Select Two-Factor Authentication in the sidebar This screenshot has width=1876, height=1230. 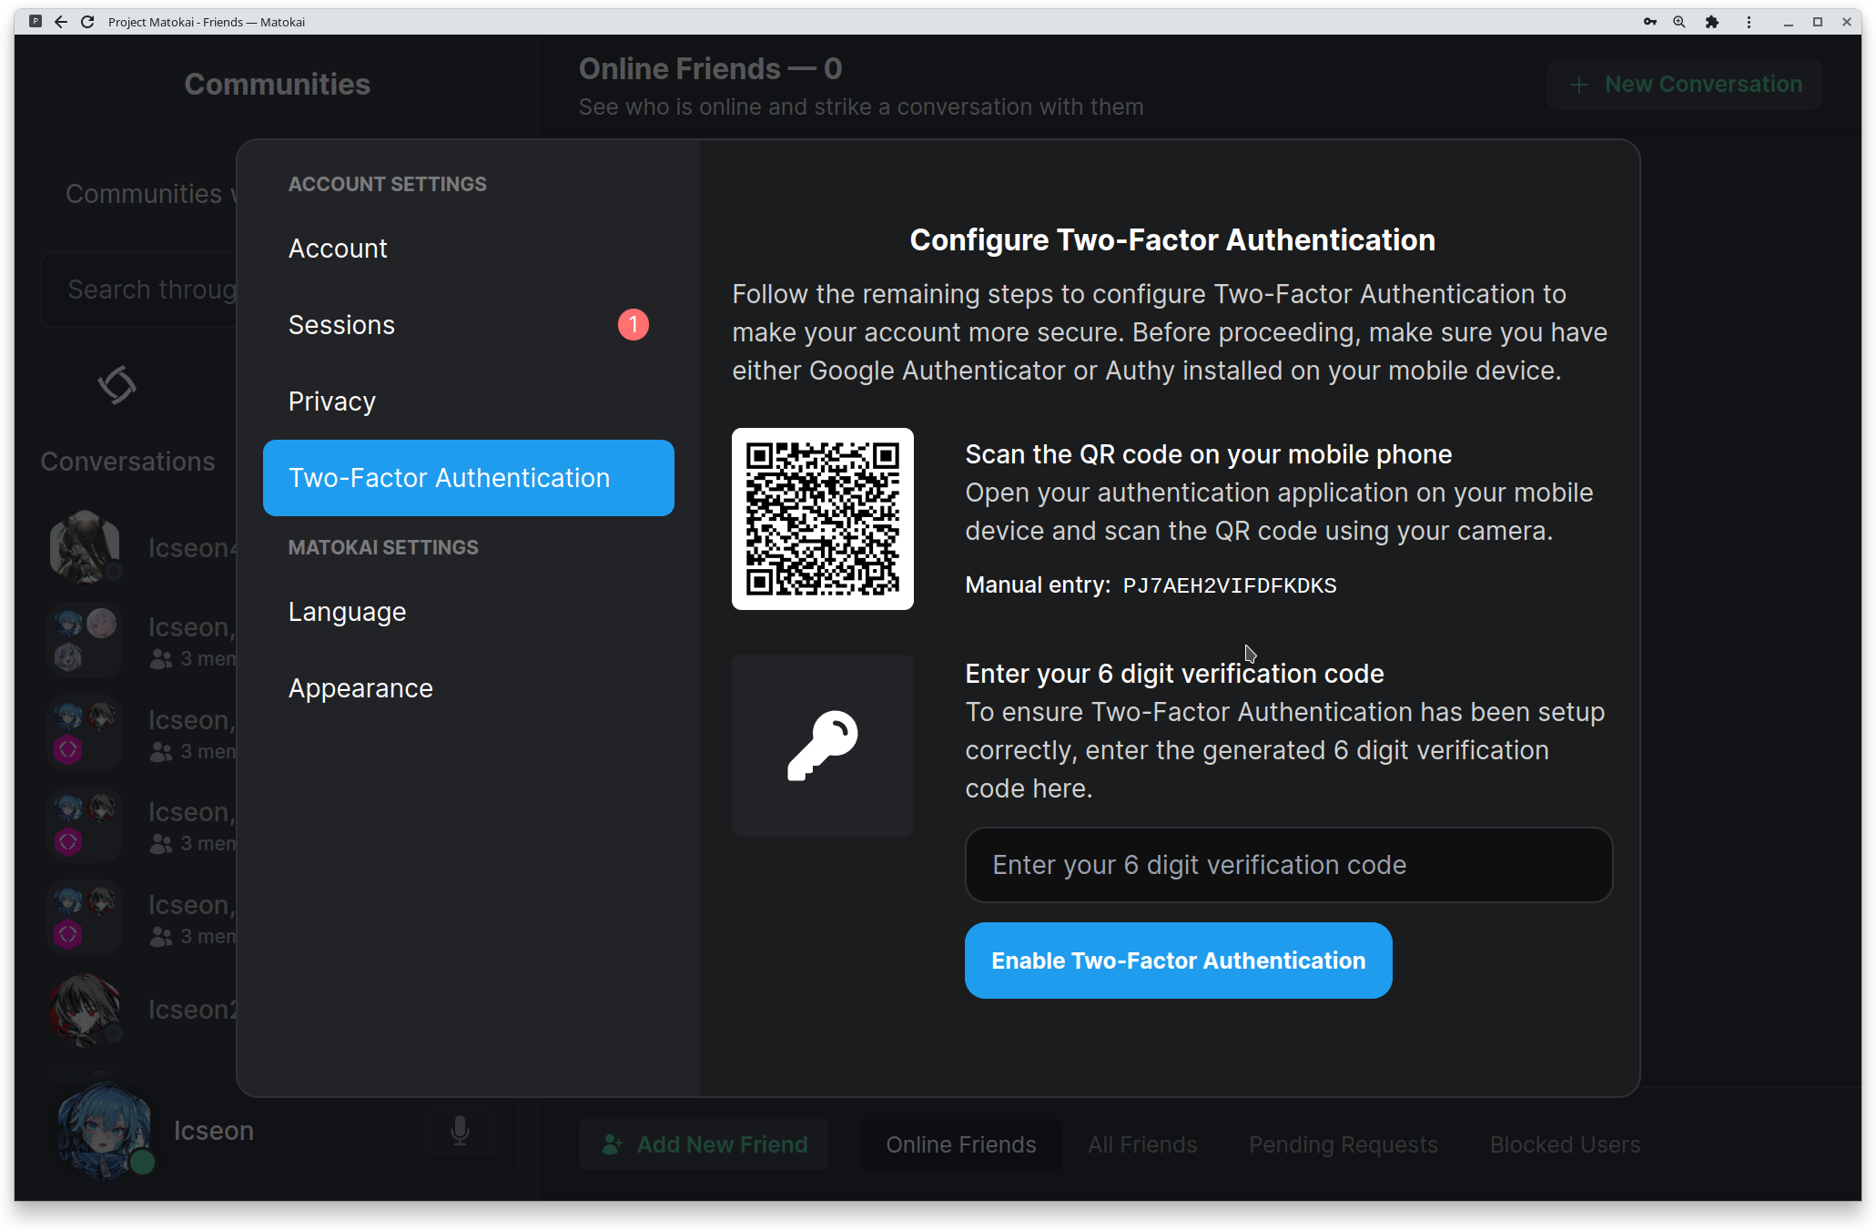(468, 478)
